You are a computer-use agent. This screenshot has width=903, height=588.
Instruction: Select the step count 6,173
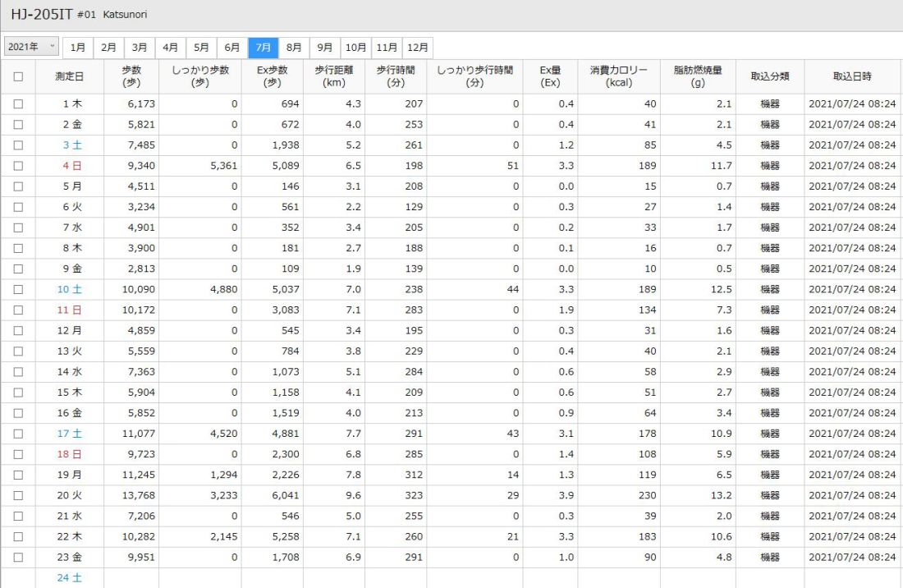pyautogui.click(x=141, y=103)
